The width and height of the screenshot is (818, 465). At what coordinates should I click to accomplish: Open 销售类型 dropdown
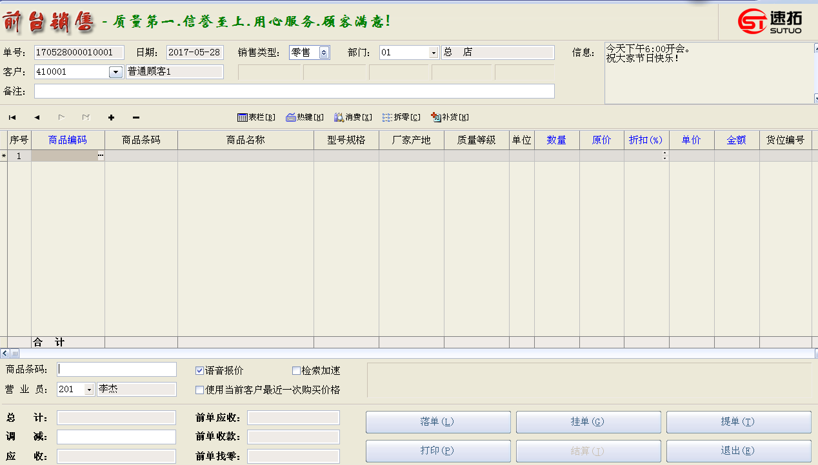(x=324, y=53)
